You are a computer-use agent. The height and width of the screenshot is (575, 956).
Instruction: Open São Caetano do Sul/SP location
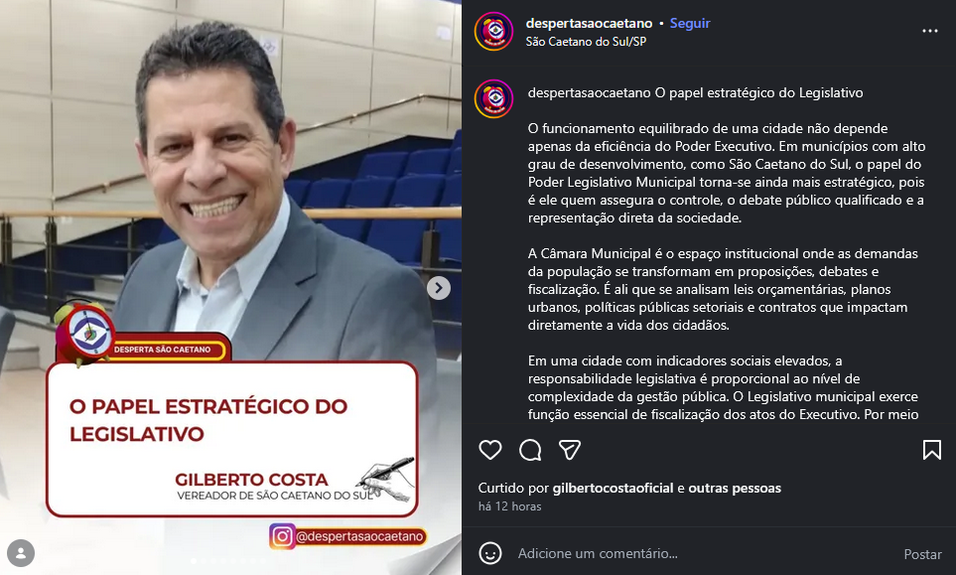click(x=586, y=42)
